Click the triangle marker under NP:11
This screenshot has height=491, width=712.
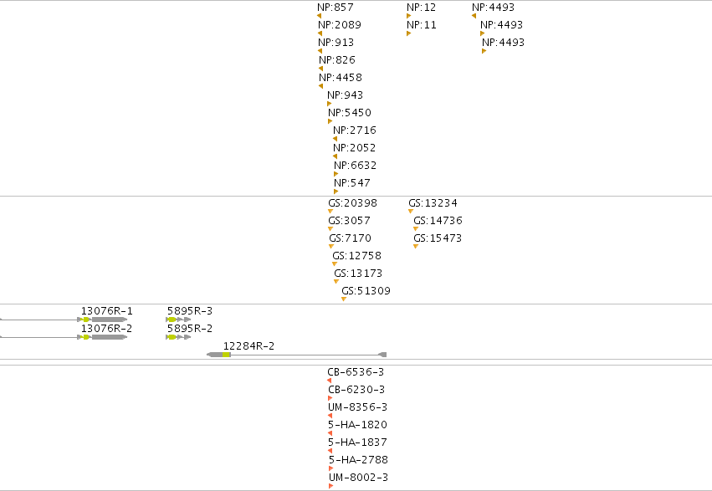point(408,33)
